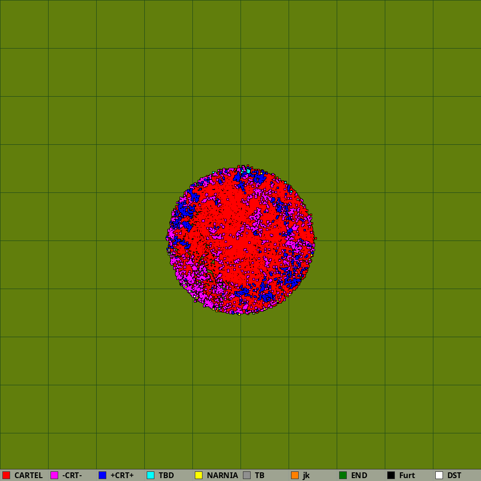The image size is (481, 481).
Task: Click the red CARTEL color swatch
Action: coord(6,475)
